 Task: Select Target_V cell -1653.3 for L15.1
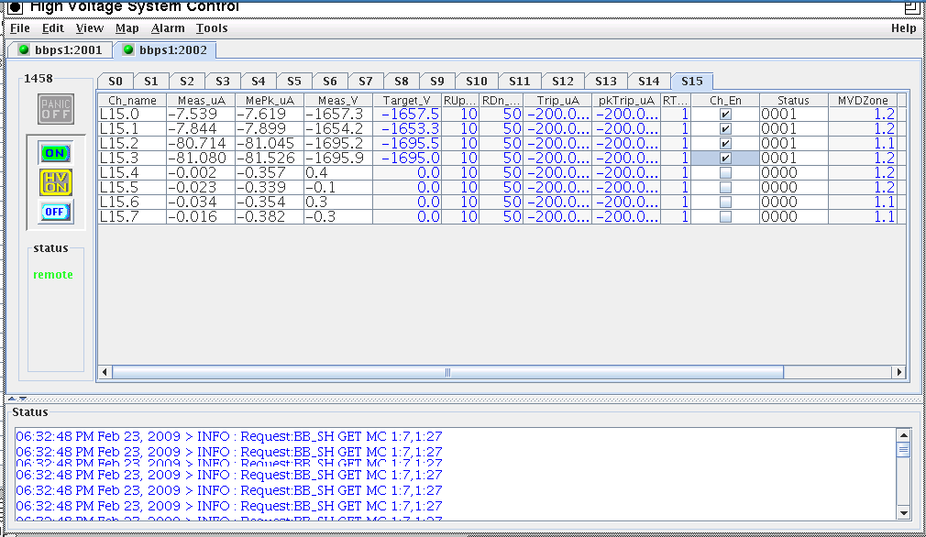point(407,129)
